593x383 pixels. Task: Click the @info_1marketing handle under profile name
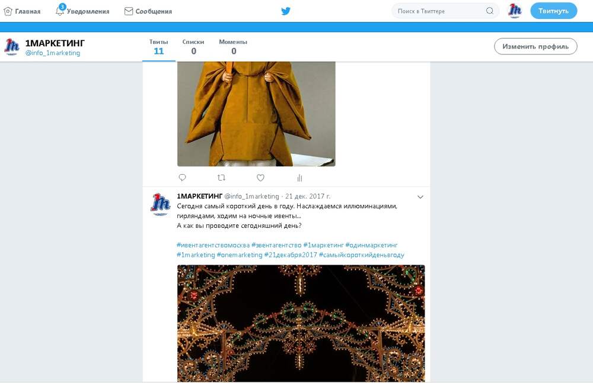[53, 53]
